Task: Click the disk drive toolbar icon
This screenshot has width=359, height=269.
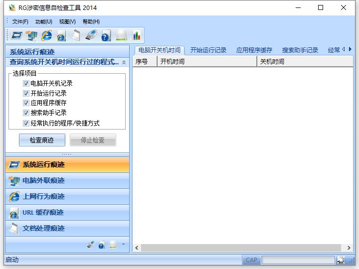Action: pyautogui.click(x=122, y=36)
